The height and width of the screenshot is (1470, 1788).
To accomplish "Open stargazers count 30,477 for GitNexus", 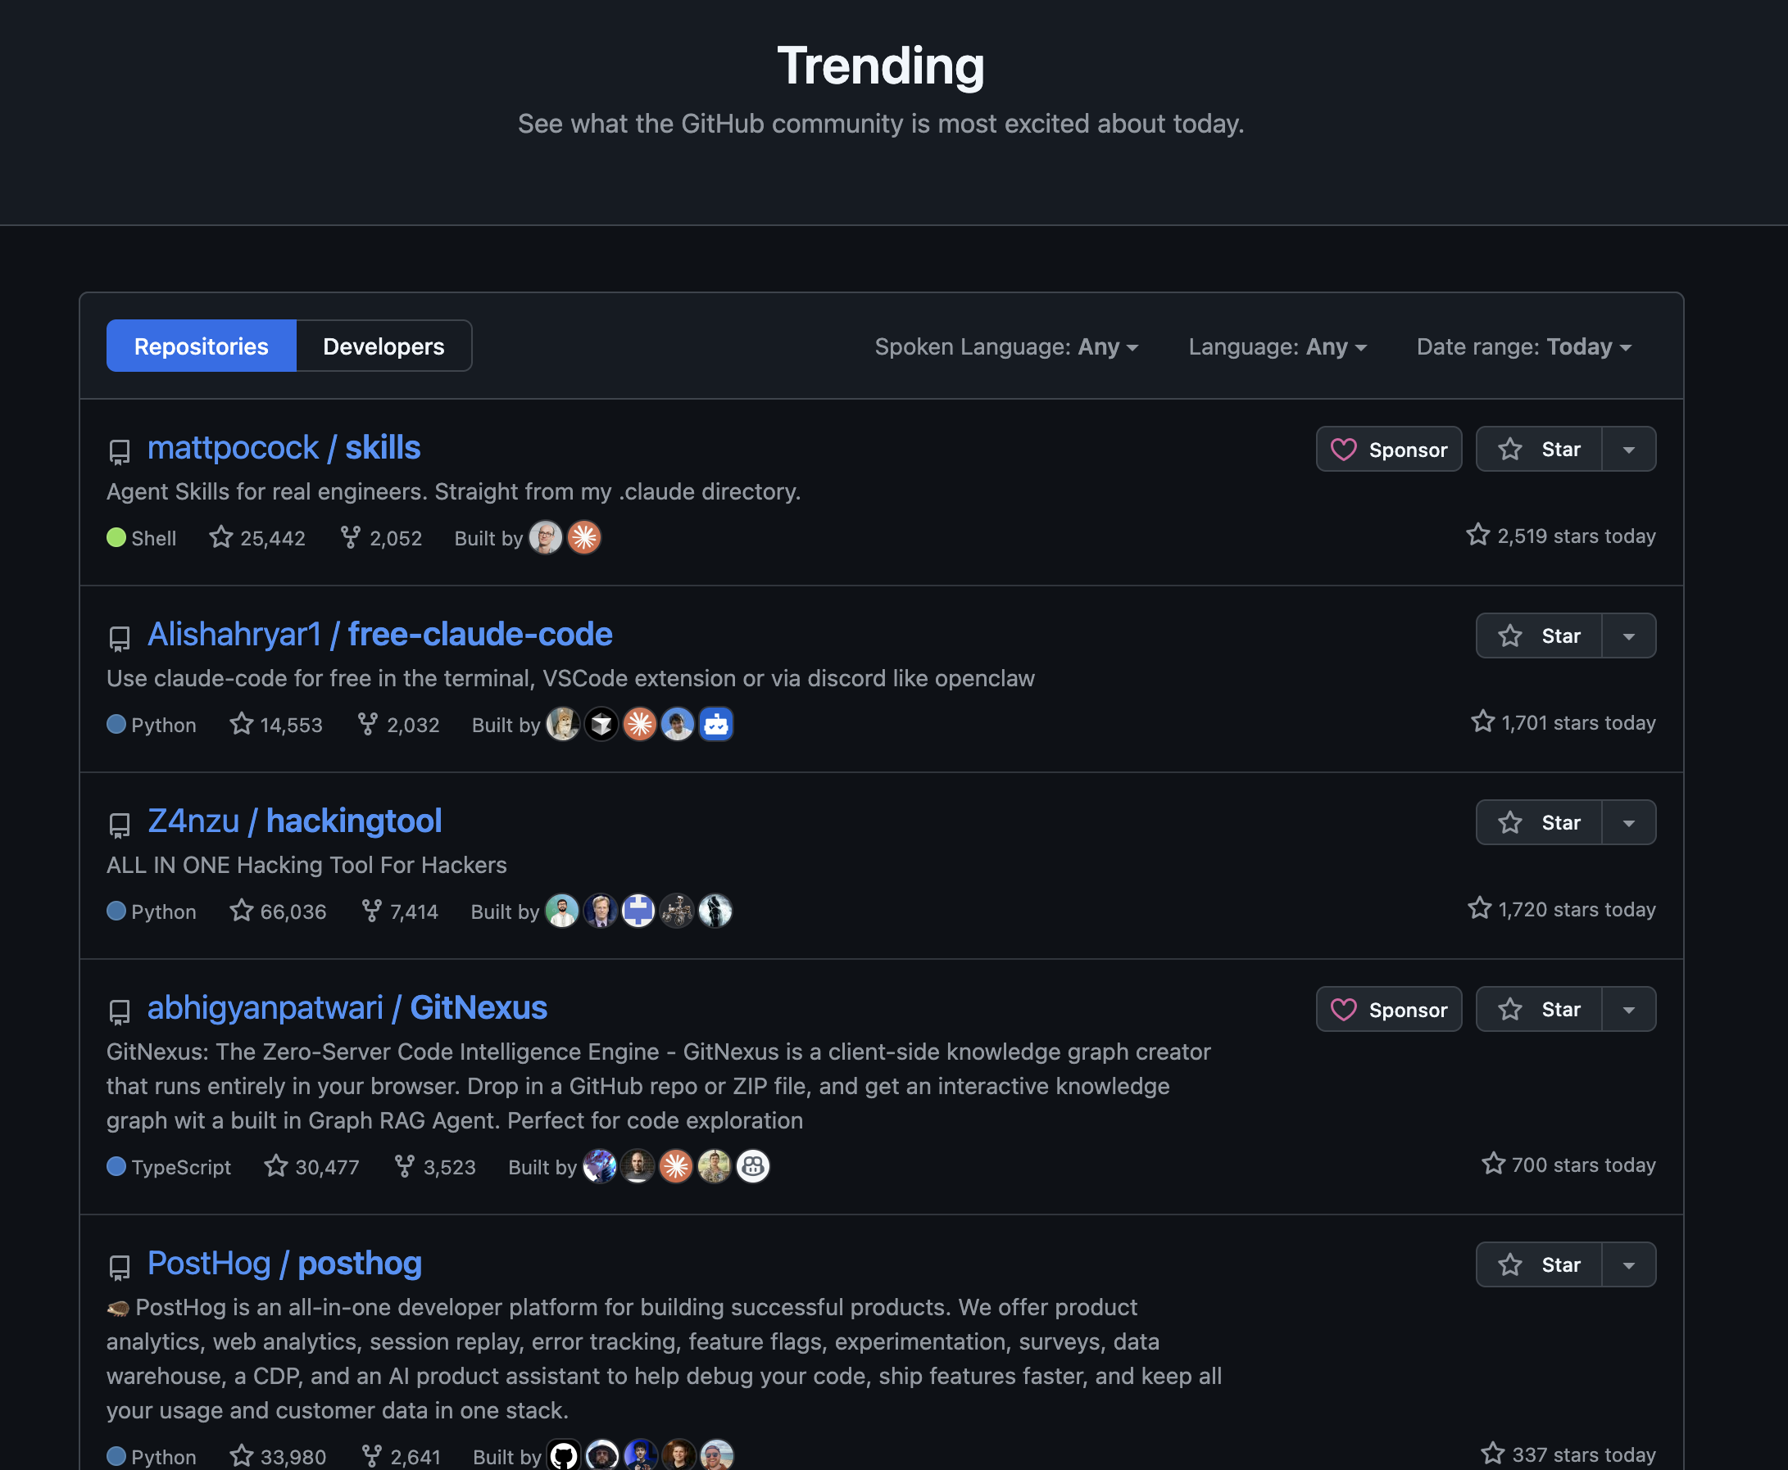I will (x=312, y=1167).
